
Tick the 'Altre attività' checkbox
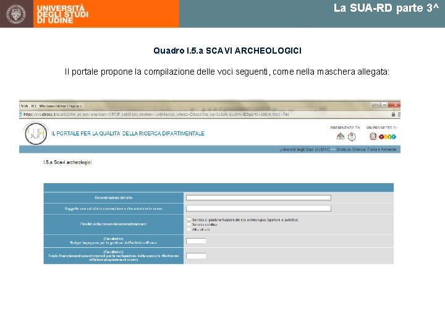click(189, 229)
